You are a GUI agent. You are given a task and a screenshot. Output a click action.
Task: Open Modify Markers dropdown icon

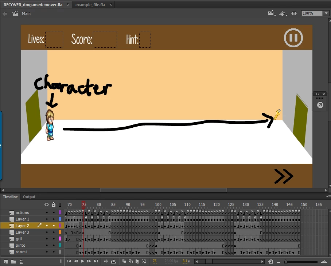tap(144, 261)
